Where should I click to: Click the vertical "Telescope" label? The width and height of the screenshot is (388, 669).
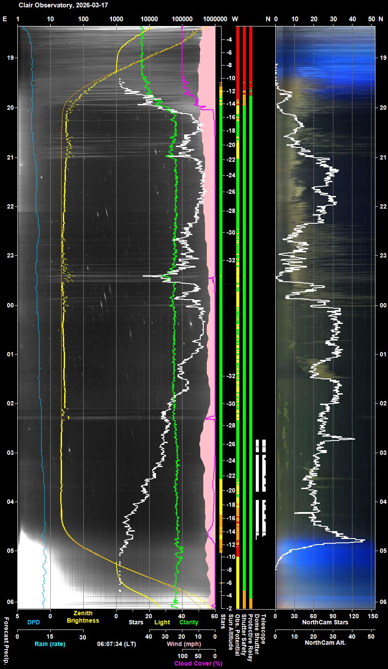coord(263,629)
